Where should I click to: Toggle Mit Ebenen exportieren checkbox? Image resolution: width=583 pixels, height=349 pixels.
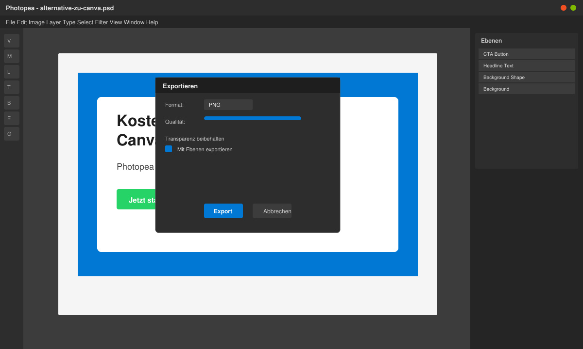[x=169, y=149]
